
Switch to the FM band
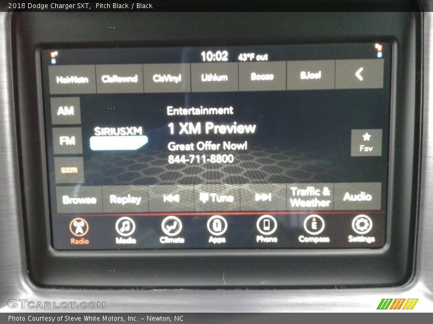67,141
